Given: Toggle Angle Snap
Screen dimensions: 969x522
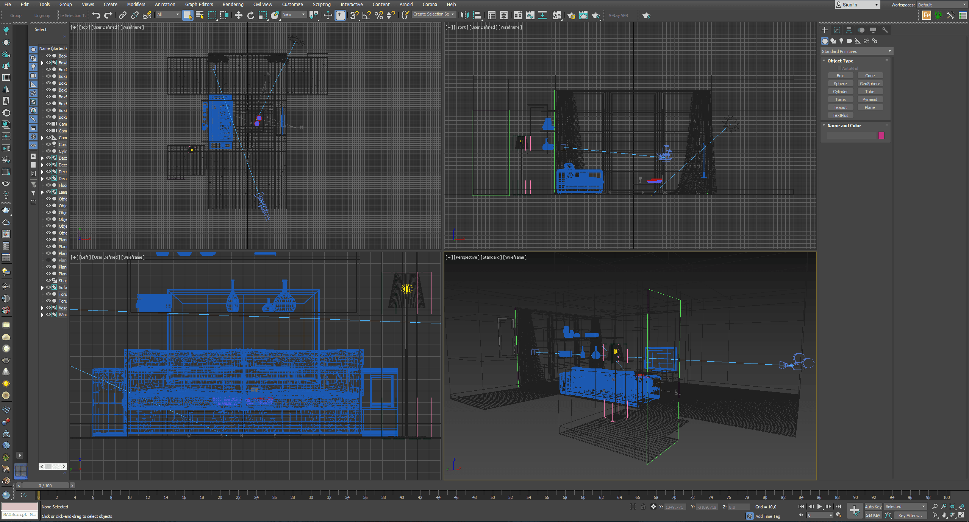Looking at the screenshot, I should click(367, 15).
